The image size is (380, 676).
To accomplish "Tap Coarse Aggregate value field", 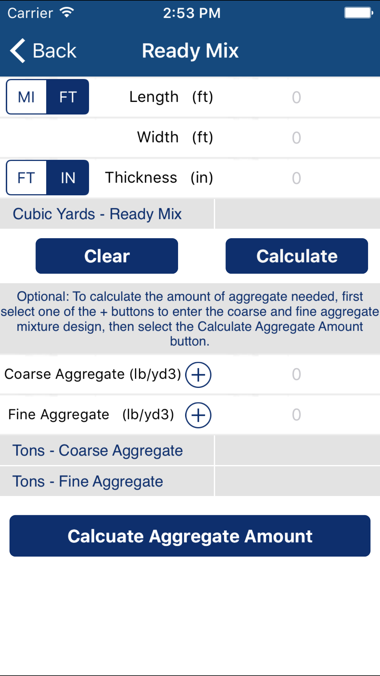I will (x=296, y=374).
